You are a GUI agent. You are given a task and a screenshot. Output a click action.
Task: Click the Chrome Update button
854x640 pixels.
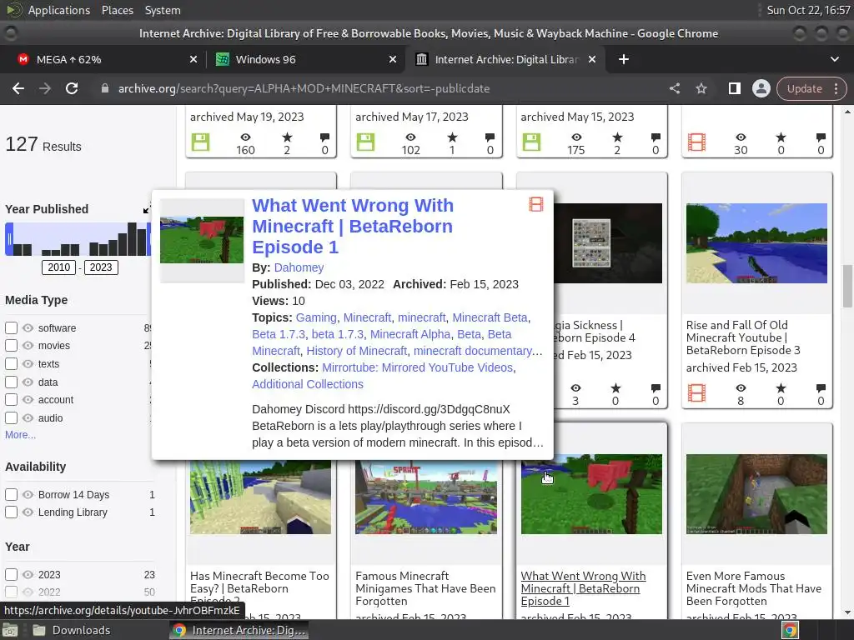[804, 88]
